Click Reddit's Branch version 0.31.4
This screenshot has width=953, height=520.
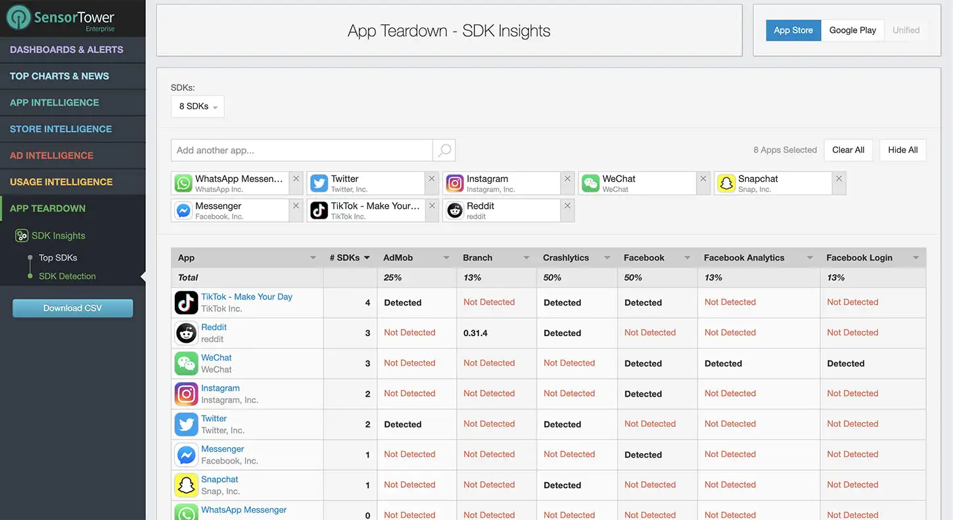pos(475,333)
